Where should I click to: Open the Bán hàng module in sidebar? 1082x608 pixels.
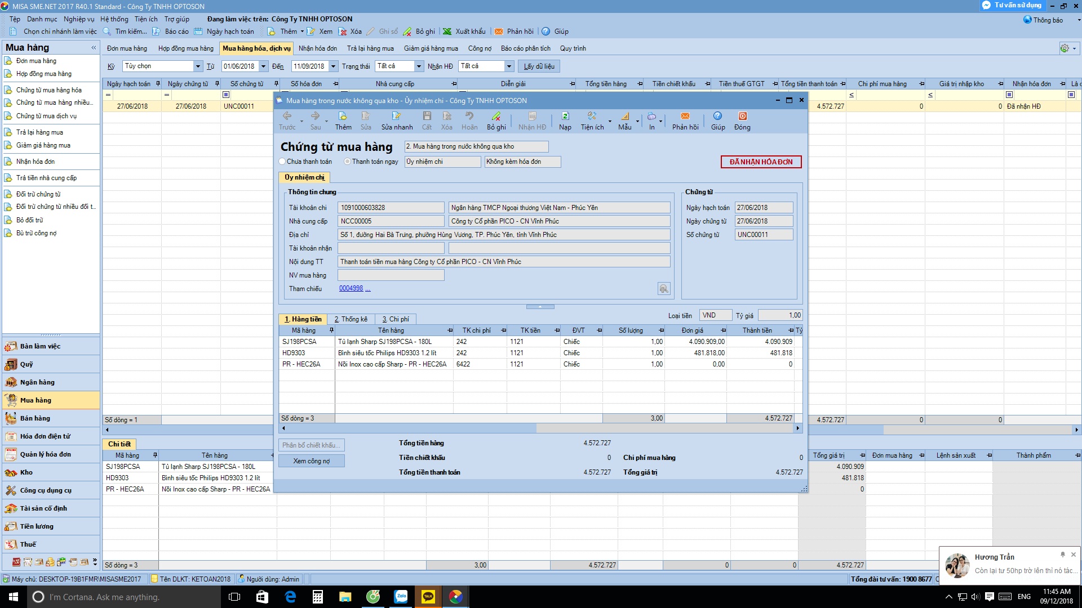[x=51, y=418]
